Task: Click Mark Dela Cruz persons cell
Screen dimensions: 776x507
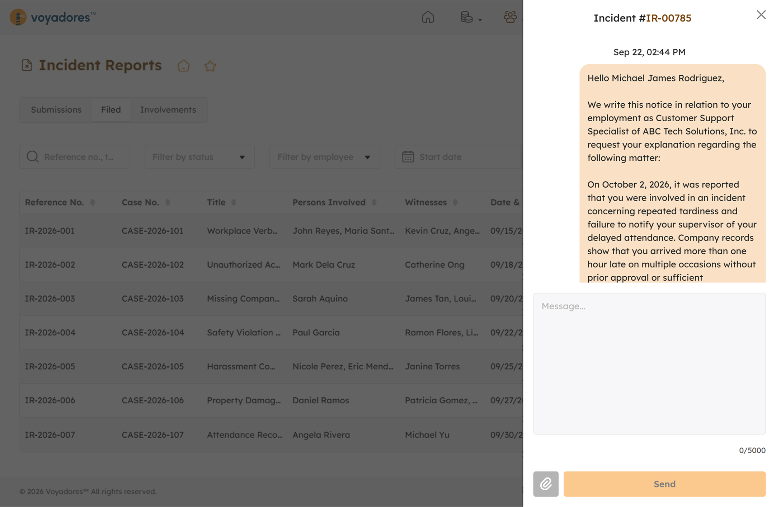Action: coord(324,265)
